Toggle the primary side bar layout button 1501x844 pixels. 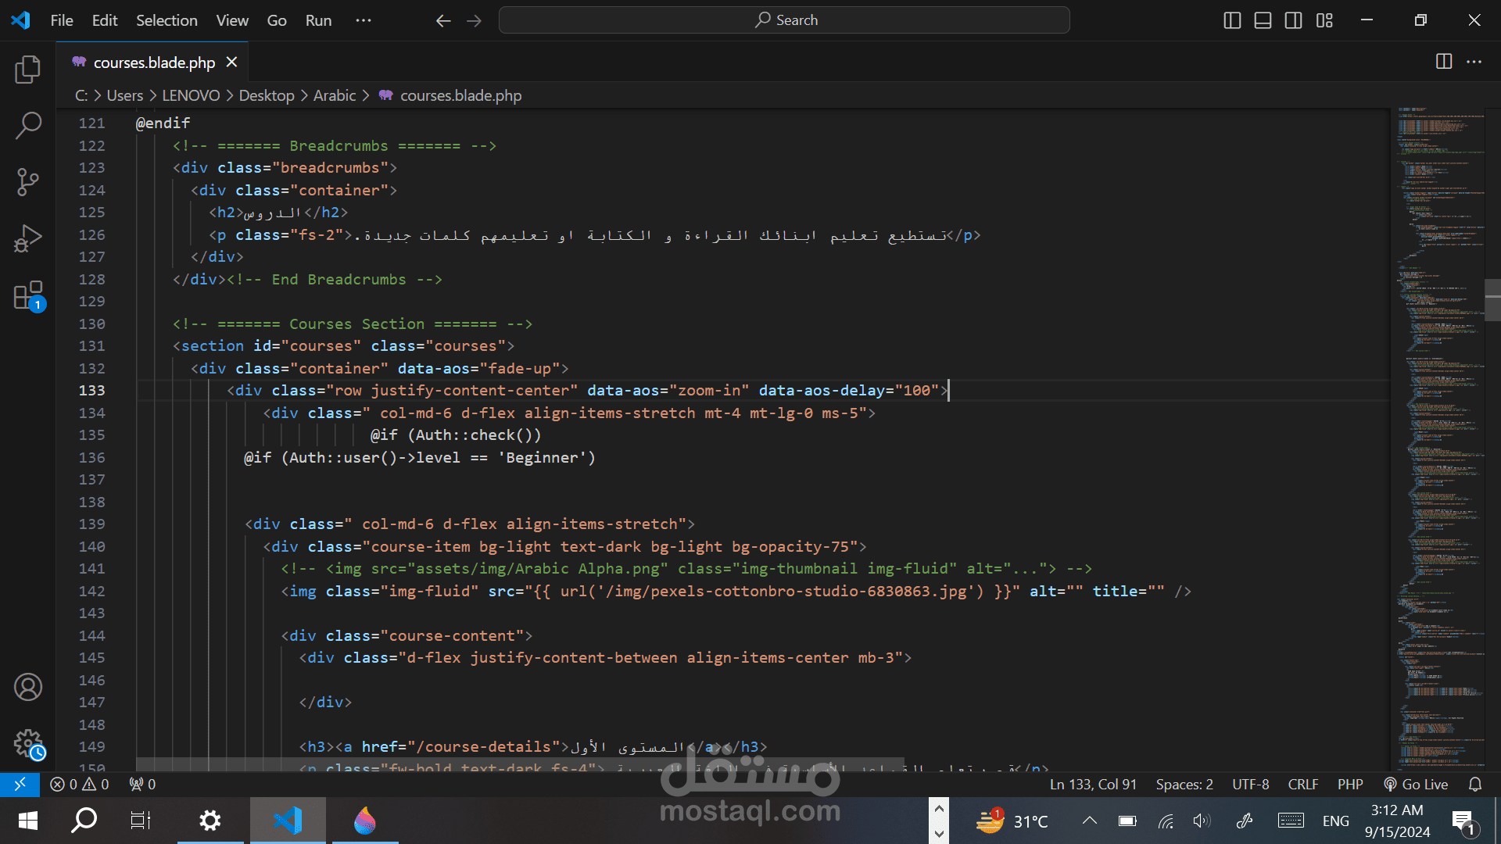[x=1232, y=20]
